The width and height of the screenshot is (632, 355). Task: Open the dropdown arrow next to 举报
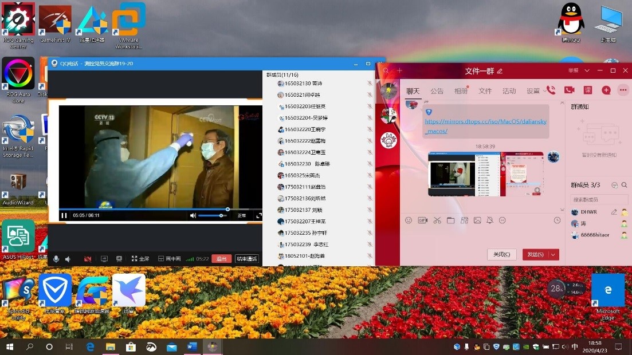click(587, 70)
